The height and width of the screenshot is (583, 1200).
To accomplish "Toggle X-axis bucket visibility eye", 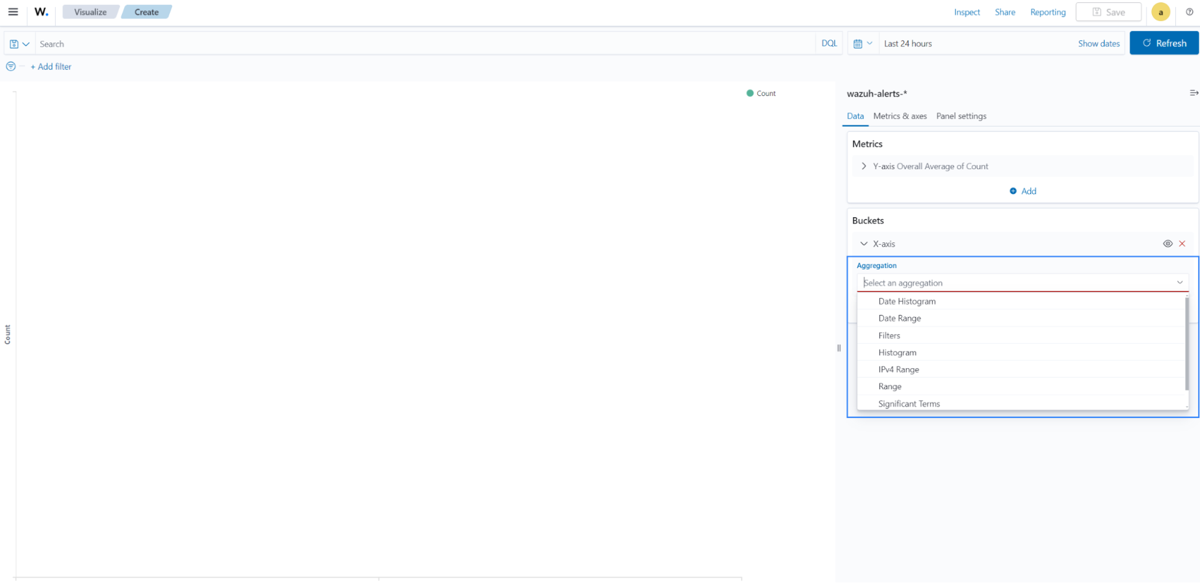I will [1168, 244].
